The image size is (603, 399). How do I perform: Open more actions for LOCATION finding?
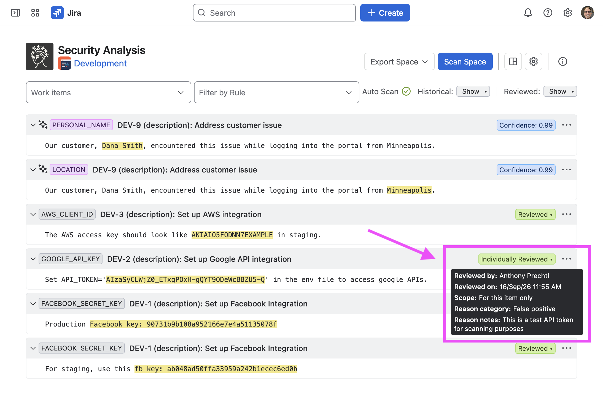click(567, 170)
